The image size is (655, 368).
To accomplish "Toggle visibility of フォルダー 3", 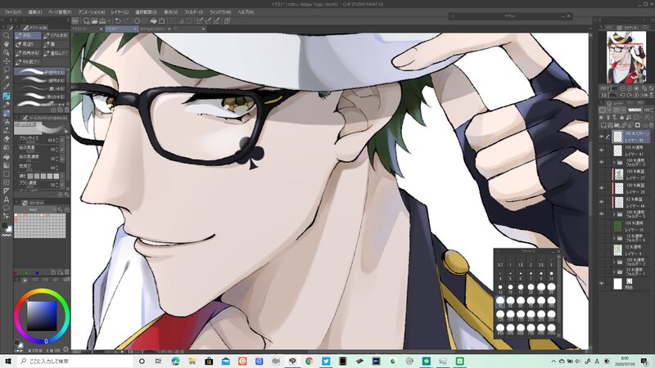I will (x=602, y=162).
